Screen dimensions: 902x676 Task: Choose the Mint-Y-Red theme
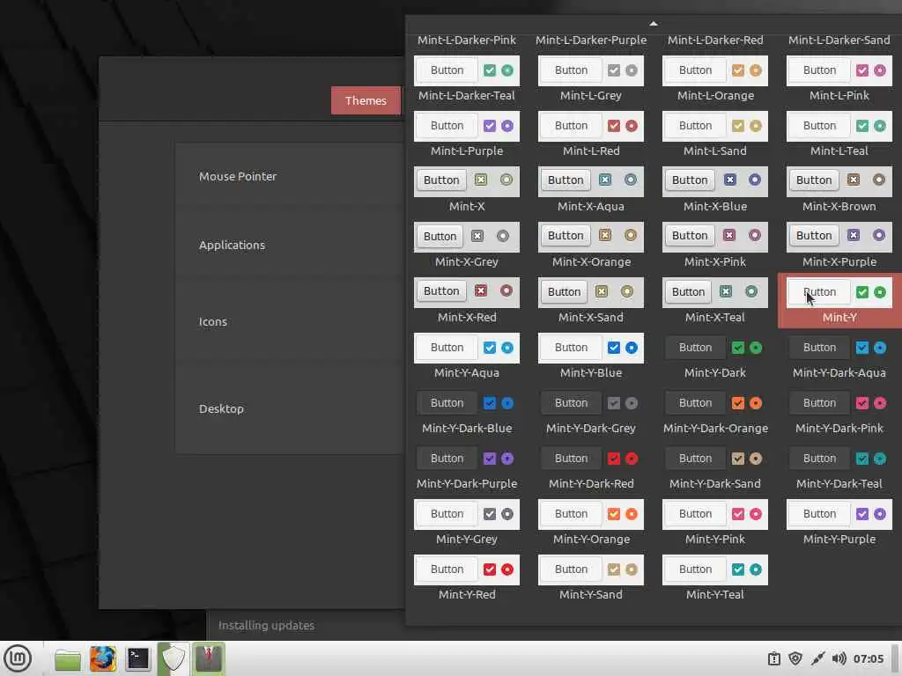coord(467,578)
